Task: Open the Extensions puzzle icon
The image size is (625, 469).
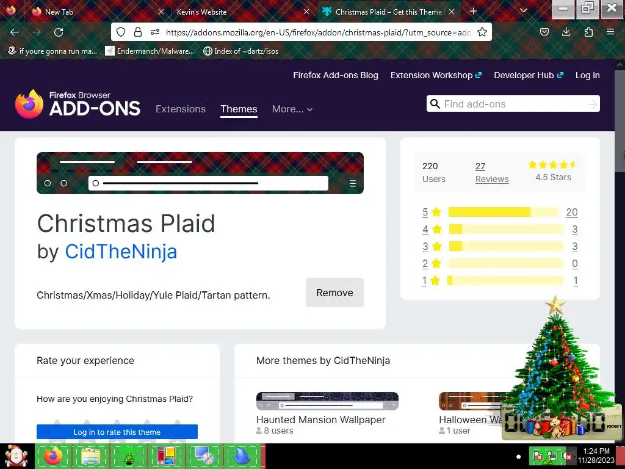Action: point(588,32)
